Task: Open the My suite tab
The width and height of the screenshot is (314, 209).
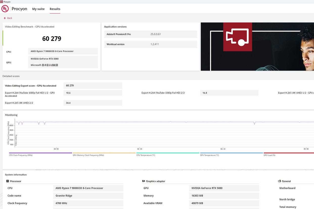Action: point(38,9)
